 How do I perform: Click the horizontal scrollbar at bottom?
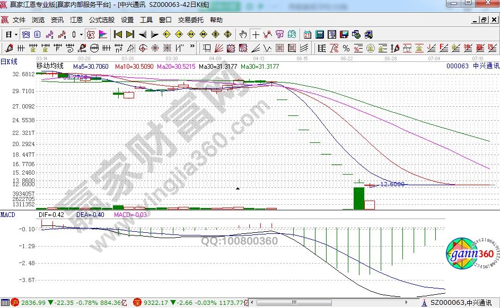click(x=334, y=303)
